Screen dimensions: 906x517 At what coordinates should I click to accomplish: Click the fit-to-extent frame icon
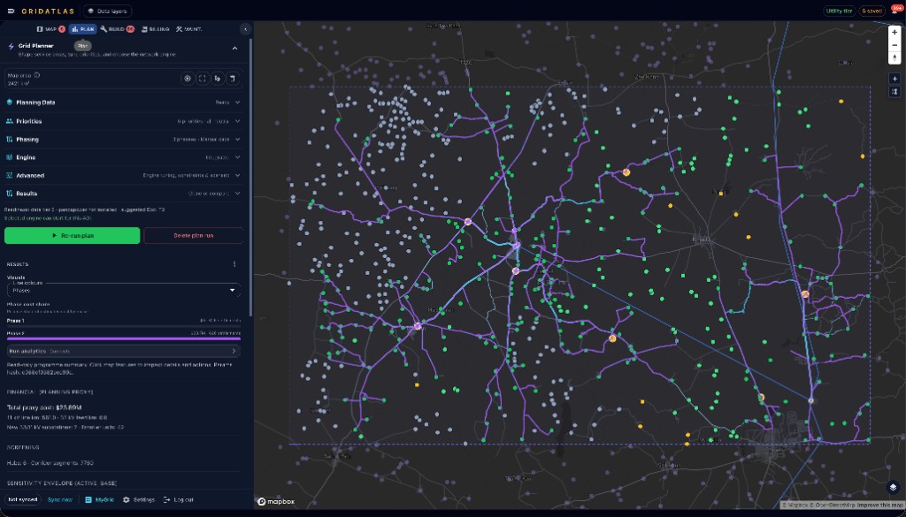(x=203, y=79)
